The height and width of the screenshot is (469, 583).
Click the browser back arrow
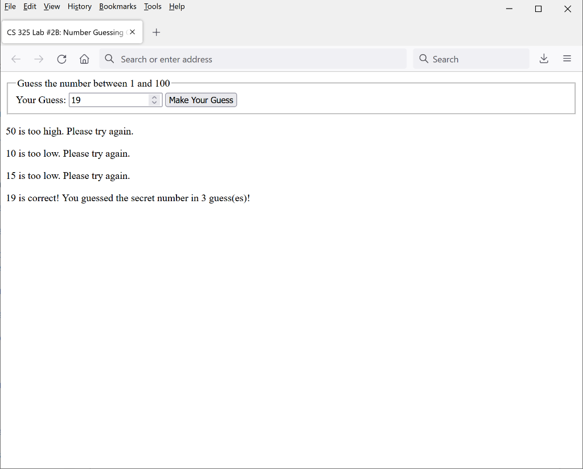pos(16,59)
